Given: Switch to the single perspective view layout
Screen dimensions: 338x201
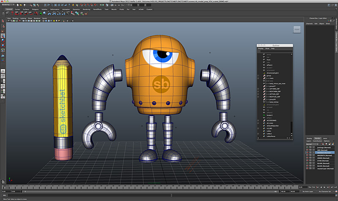Looking at the screenshot, I should 3,71.
